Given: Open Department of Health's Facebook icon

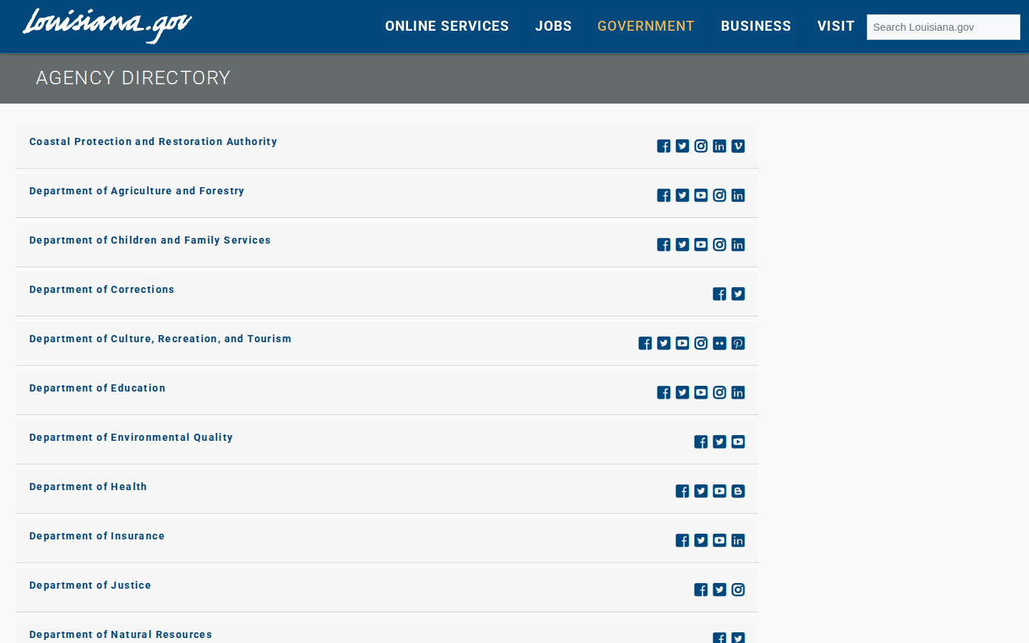Looking at the screenshot, I should point(682,492).
